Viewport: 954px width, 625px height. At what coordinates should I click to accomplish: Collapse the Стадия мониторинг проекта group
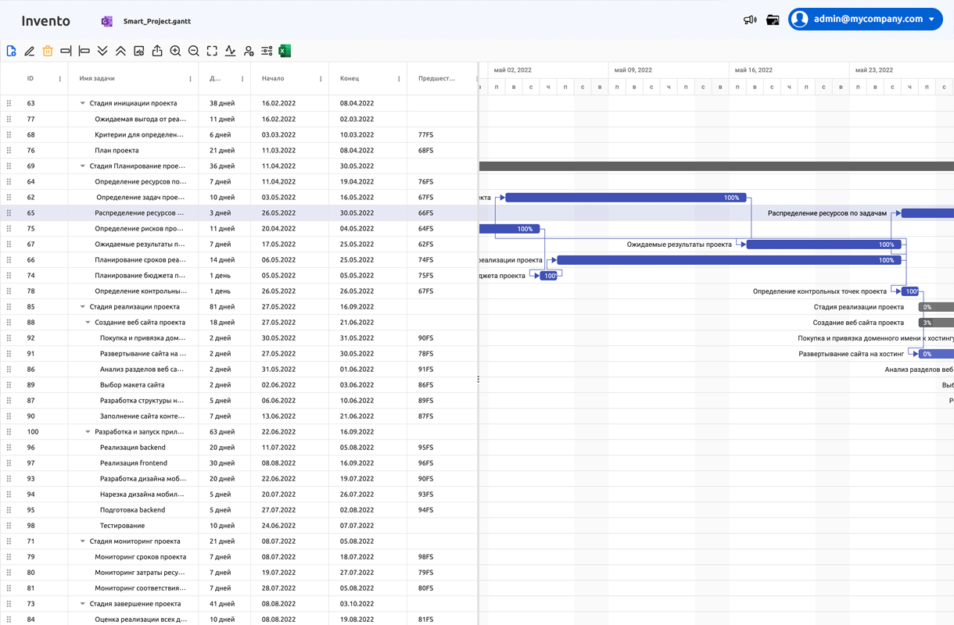pos(83,541)
